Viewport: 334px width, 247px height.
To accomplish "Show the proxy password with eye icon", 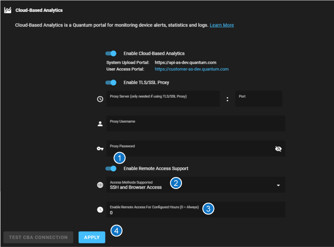I will pyautogui.click(x=278, y=149).
